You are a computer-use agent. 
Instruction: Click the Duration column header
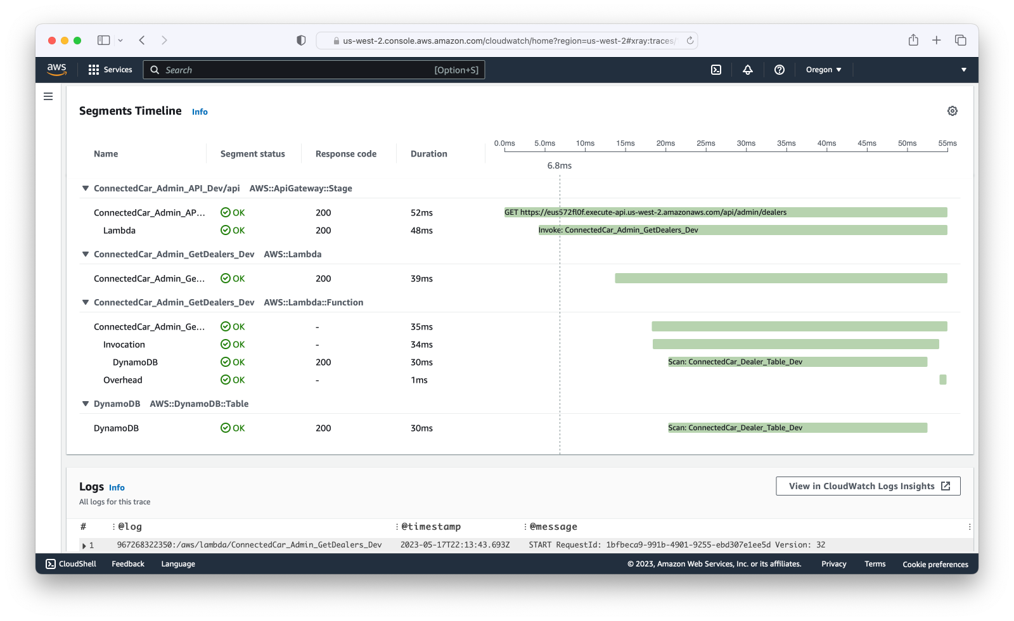click(x=429, y=154)
